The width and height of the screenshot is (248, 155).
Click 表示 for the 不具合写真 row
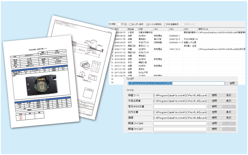point(228,101)
